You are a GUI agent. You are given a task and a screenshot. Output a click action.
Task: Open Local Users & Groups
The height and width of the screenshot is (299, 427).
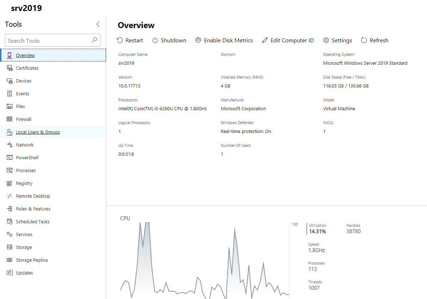(37, 132)
